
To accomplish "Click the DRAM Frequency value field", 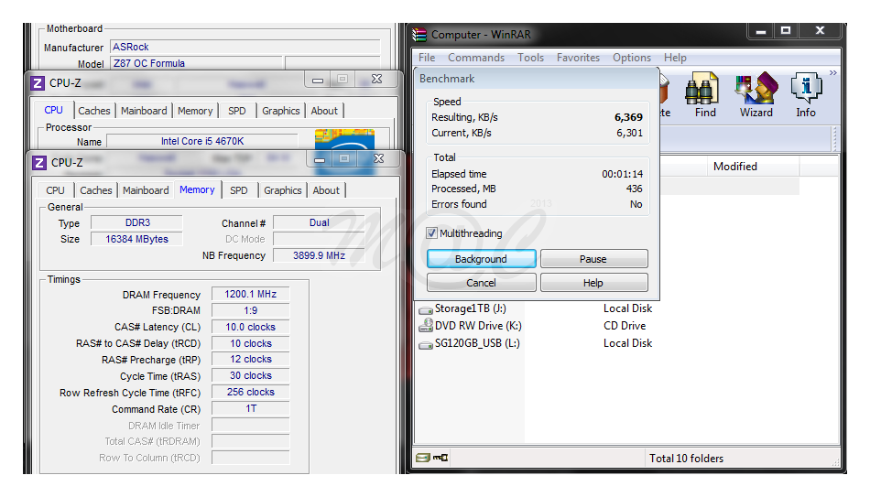I will pos(251,295).
